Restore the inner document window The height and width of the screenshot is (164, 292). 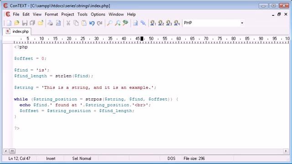(x=279, y=14)
